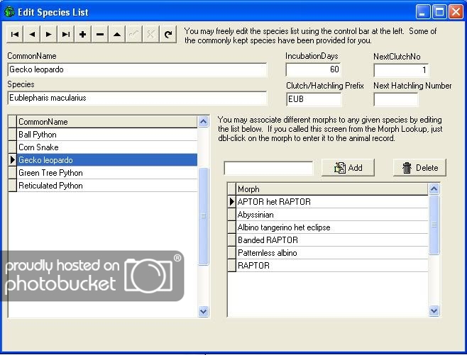Jump to last record in navigator
Image resolution: width=467 pixels, height=355 pixels.
coord(66,34)
